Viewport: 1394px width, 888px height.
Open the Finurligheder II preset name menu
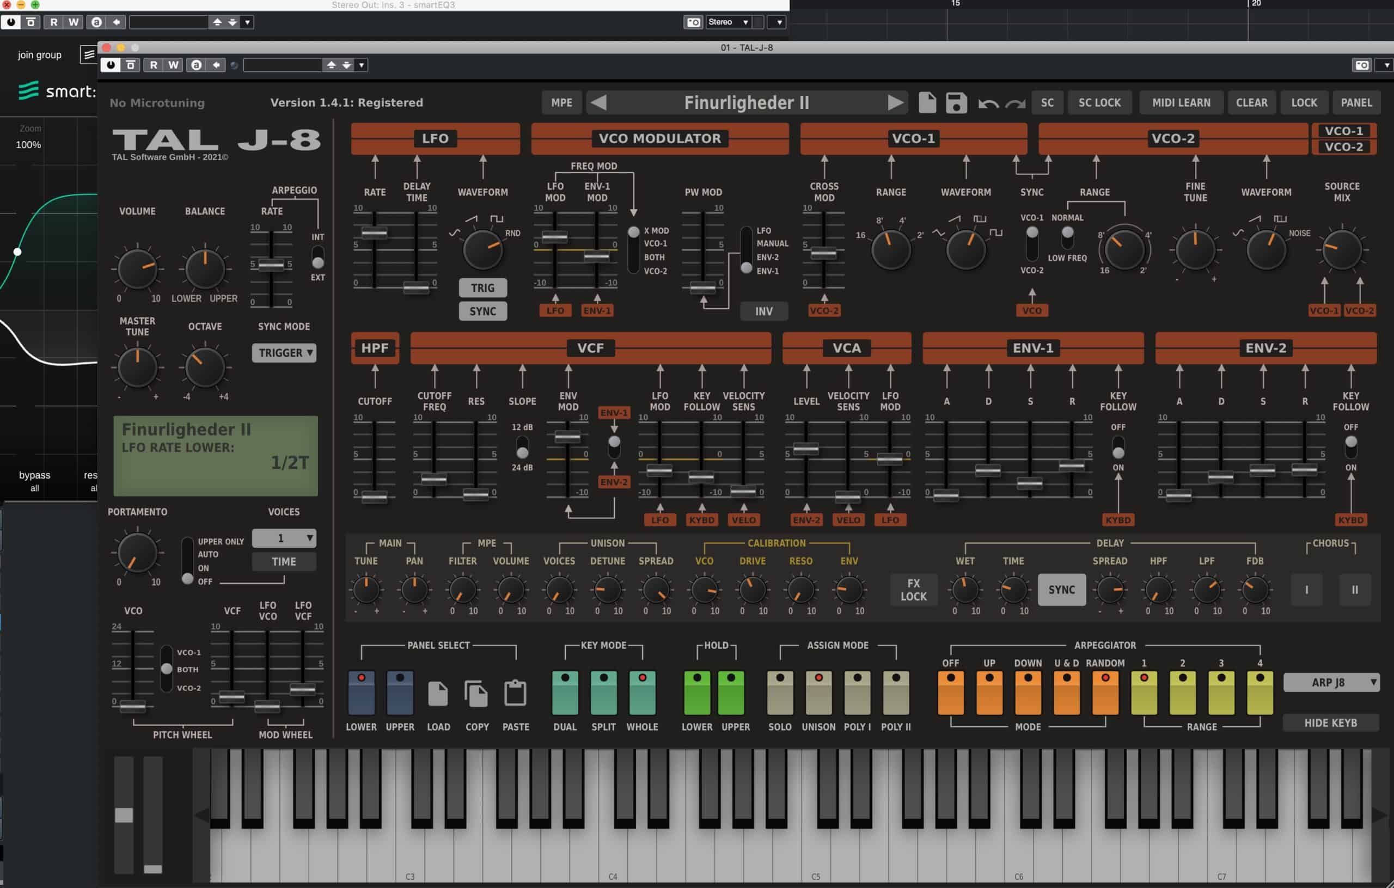pyautogui.click(x=746, y=102)
